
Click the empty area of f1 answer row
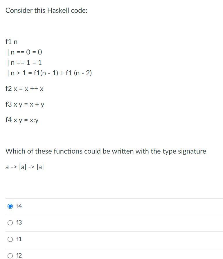(x=123, y=240)
